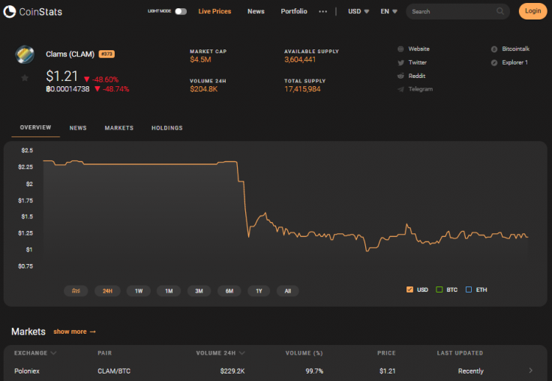The image size is (552, 381).
Task: Open the Twitter link
Action: point(417,62)
